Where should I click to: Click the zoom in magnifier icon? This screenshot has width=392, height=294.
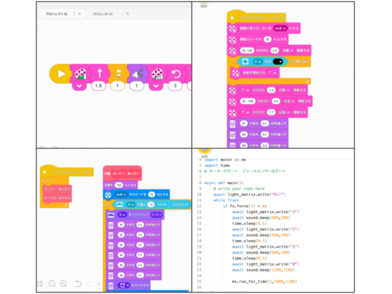(63, 284)
